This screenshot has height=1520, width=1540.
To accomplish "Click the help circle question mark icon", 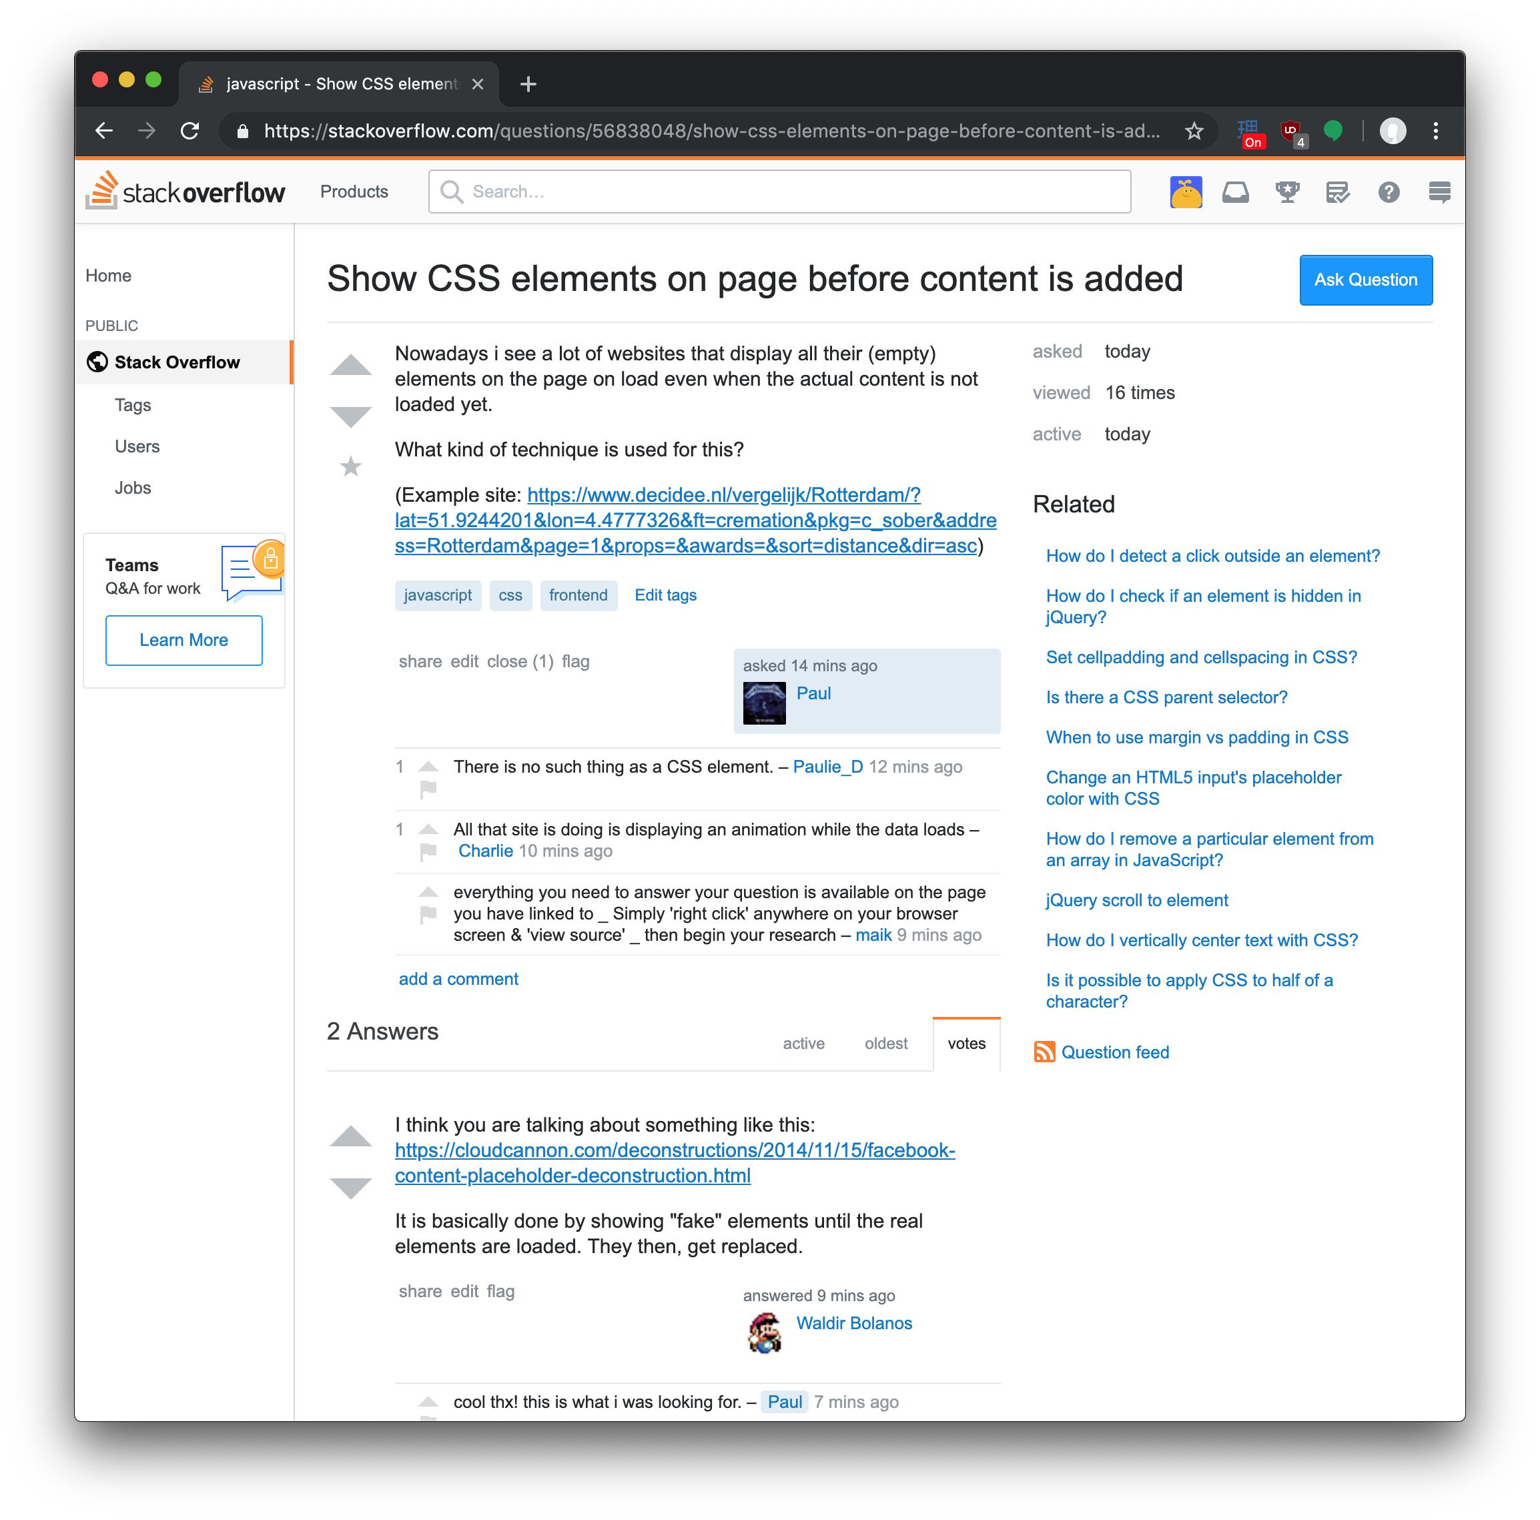I will [x=1390, y=192].
